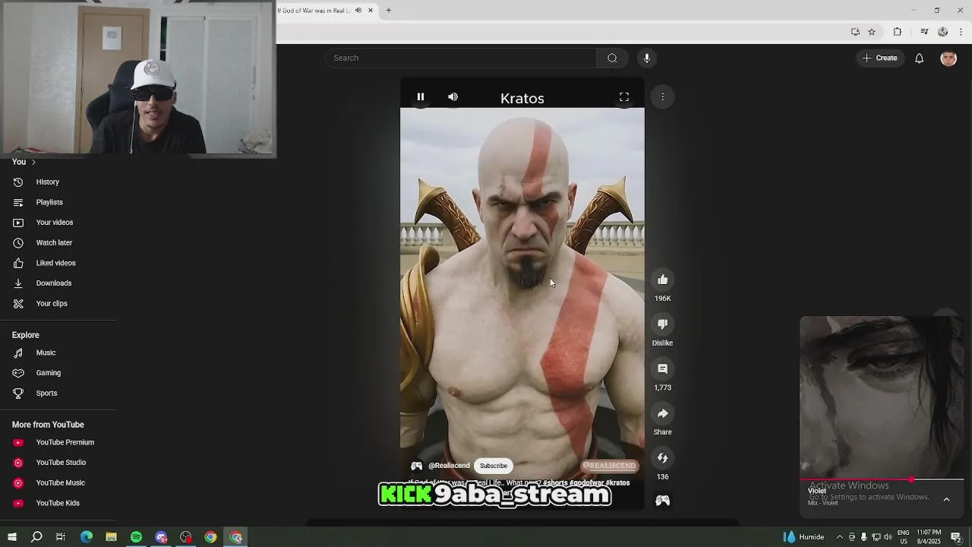Click the magnifier search button
The image size is (972, 547).
coord(612,58)
